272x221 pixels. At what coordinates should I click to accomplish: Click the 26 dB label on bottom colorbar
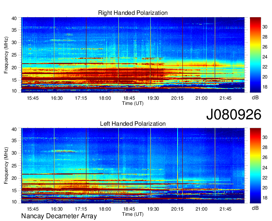[265, 158]
